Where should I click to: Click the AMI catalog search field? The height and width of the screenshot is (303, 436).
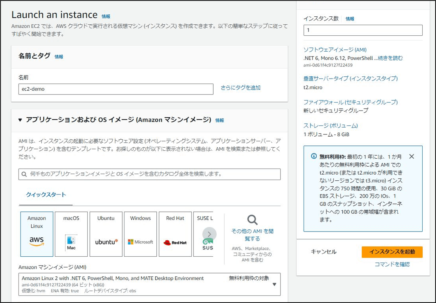[x=150, y=174]
